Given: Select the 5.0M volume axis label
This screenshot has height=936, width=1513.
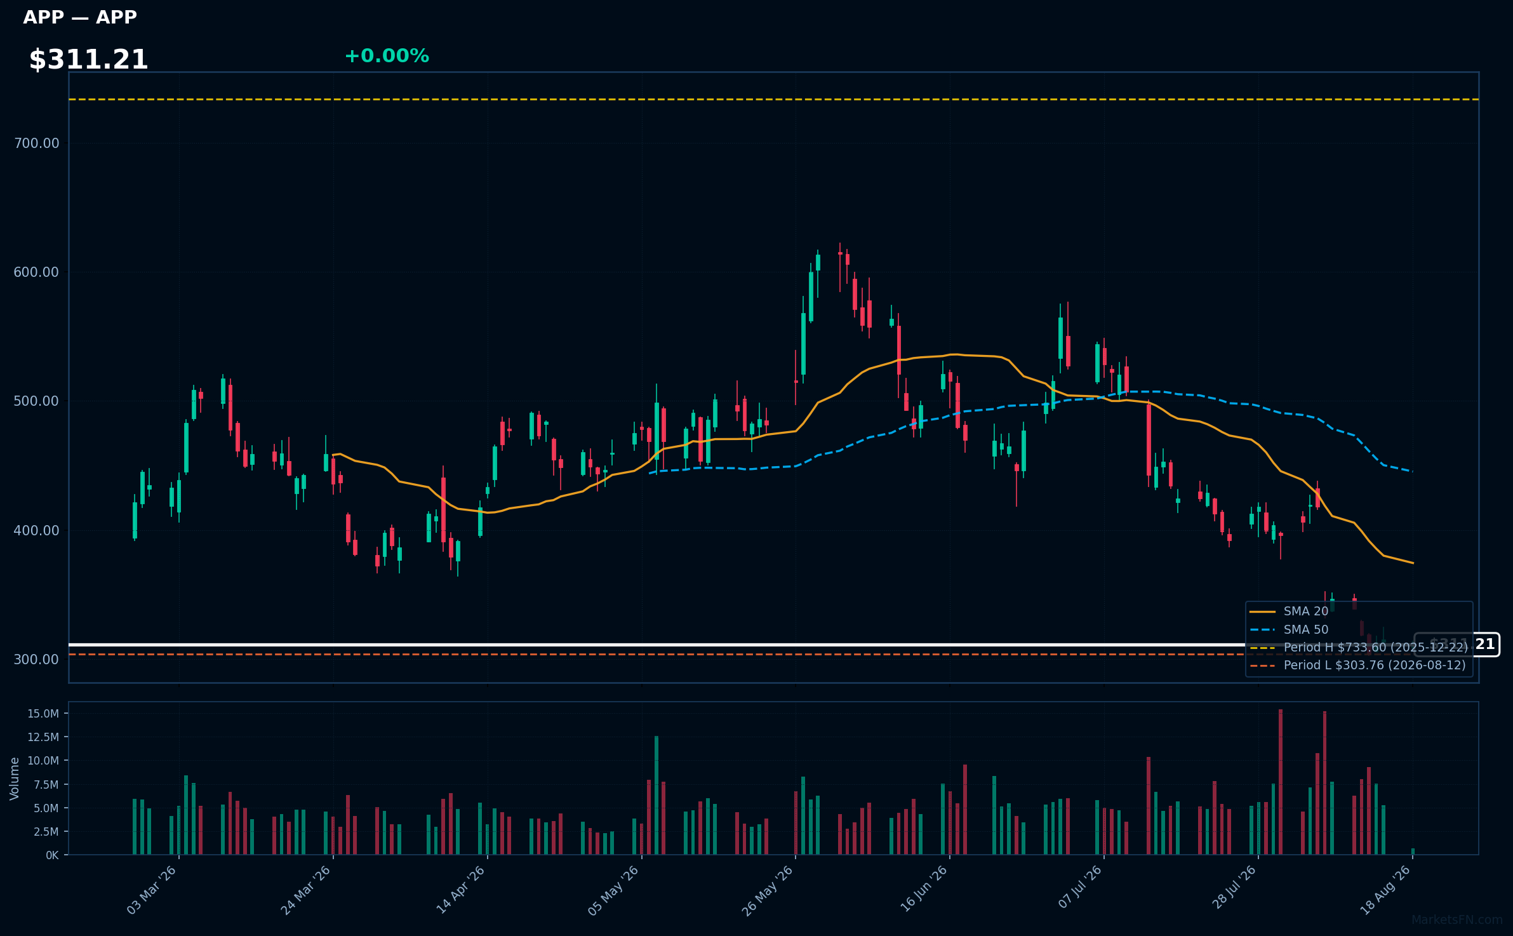Looking at the screenshot, I should [46, 808].
